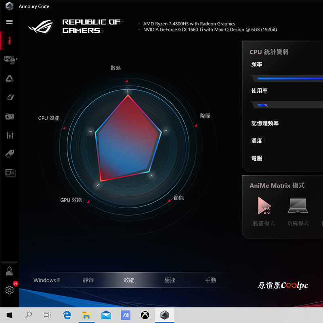Select the 系統模式 laptop icon
The image size is (323, 323).
(x=298, y=206)
